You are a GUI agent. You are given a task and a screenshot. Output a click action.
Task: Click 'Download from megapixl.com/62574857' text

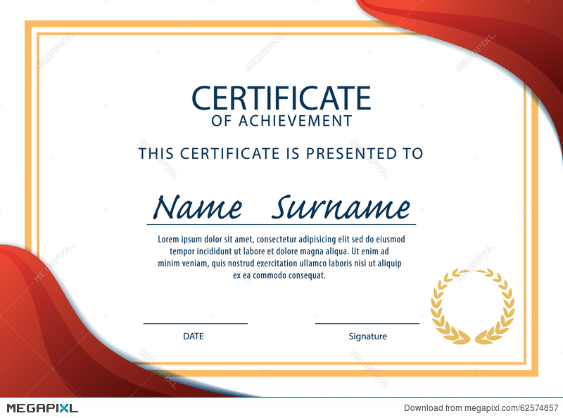481,408
